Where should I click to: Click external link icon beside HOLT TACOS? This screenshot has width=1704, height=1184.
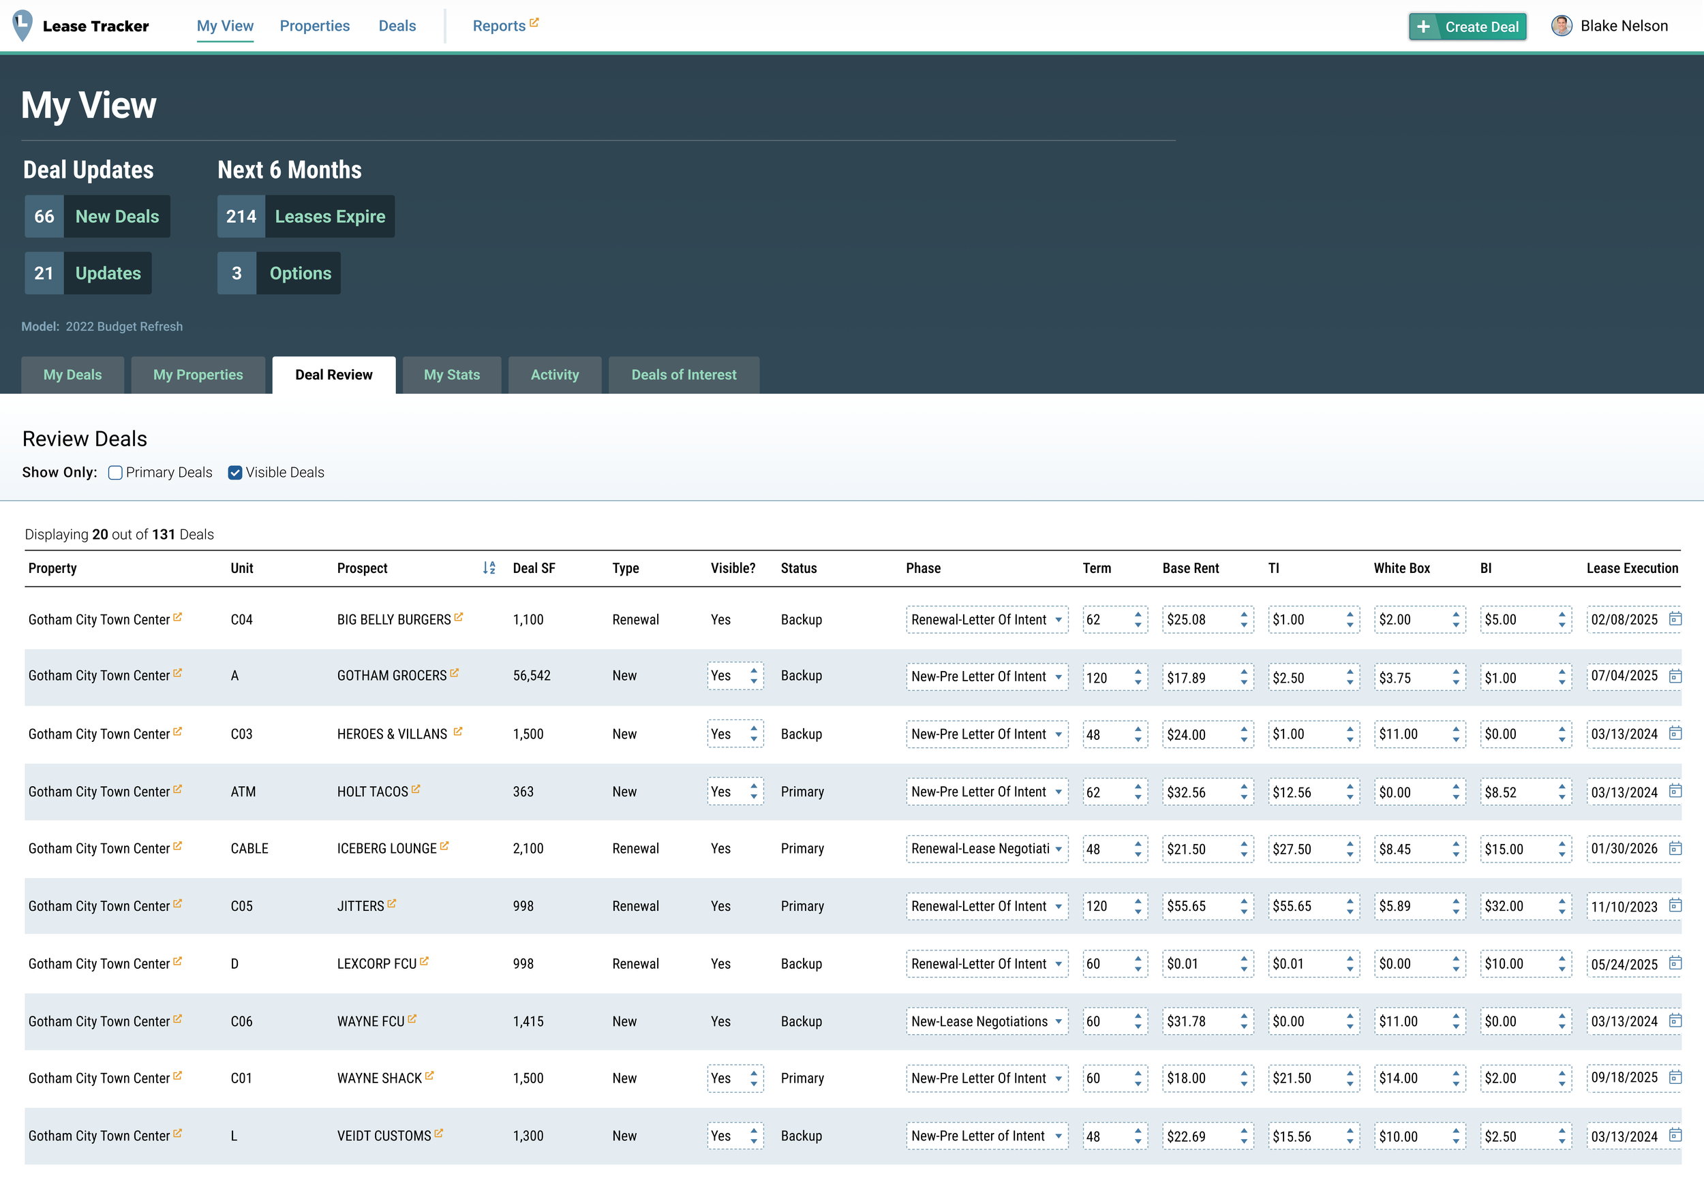point(416,790)
